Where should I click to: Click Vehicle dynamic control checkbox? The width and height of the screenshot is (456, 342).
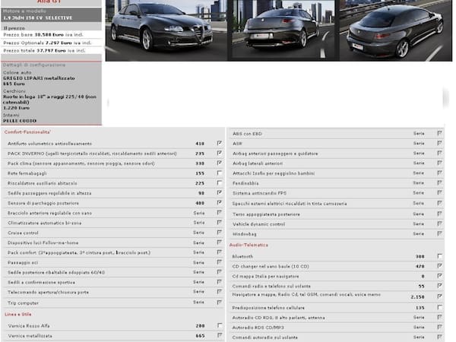tap(440, 223)
